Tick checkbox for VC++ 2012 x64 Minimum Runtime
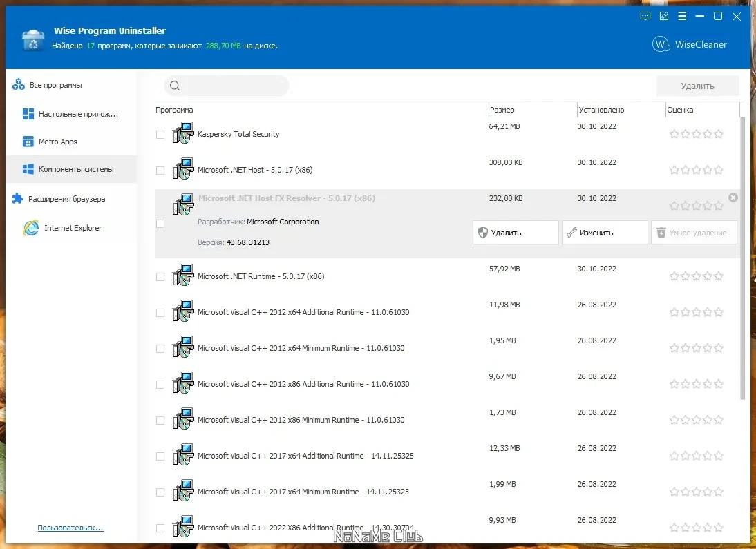Image resolution: width=756 pixels, height=549 pixels. coord(160,349)
